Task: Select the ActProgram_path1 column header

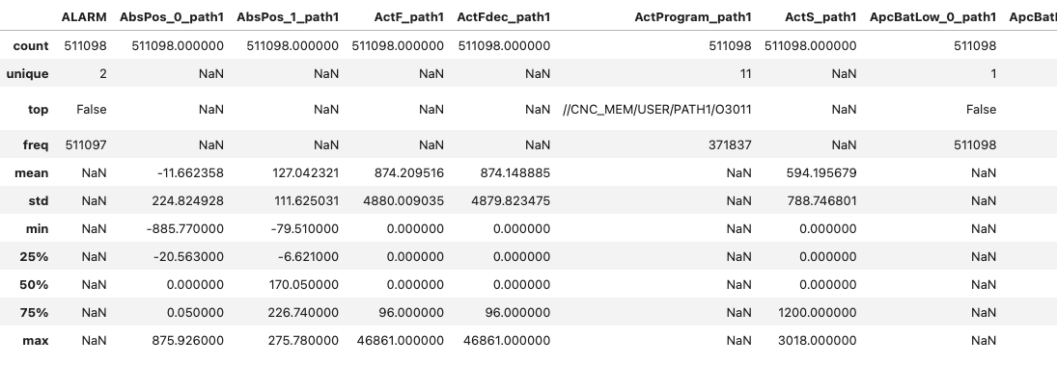Action: [x=693, y=16]
